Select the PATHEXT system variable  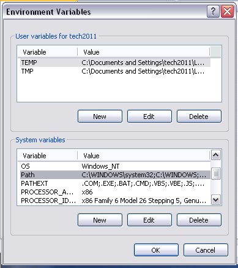tap(115, 183)
